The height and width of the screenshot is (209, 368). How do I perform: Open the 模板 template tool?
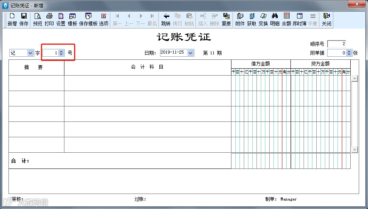[x=72, y=19]
